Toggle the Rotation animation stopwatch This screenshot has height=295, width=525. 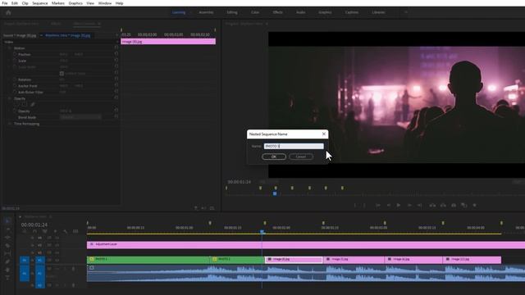click(15, 79)
